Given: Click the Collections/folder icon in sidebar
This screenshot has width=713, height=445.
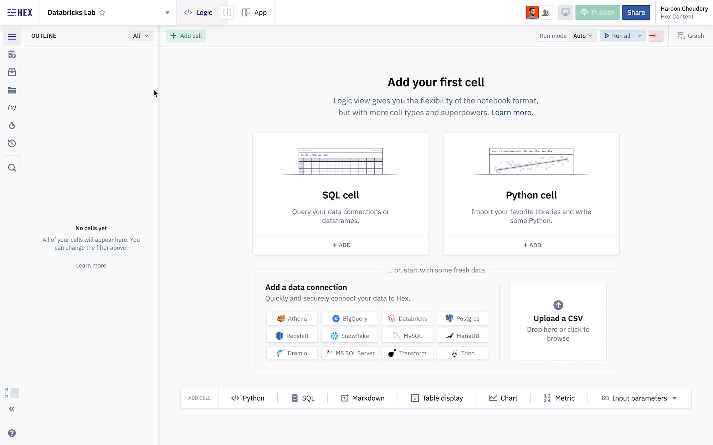Looking at the screenshot, I should [x=12, y=90].
